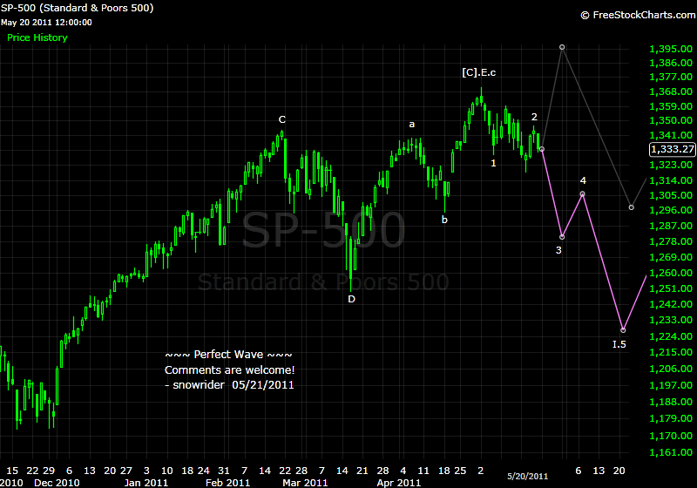Click the 'Feb 2011' date axis label
Image resolution: width=697 pixels, height=488 pixels.
click(227, 483)
